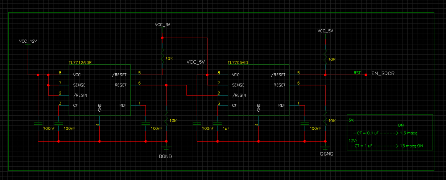Click the /RESET pin name on TL7705AID

(278, 75)
